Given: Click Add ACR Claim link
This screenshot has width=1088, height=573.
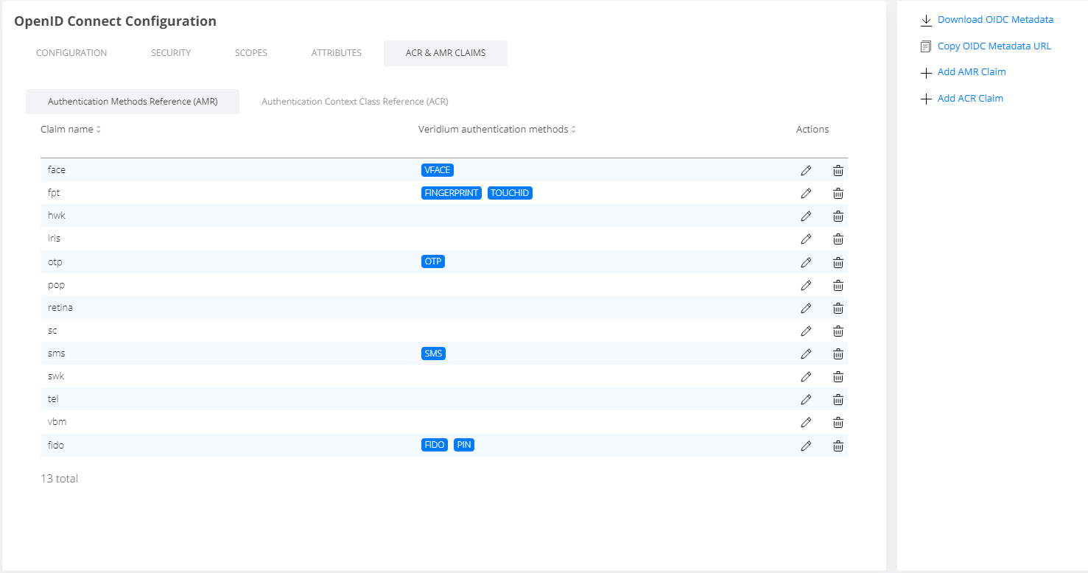Looking at the screenshot, I should click(969, 98).
